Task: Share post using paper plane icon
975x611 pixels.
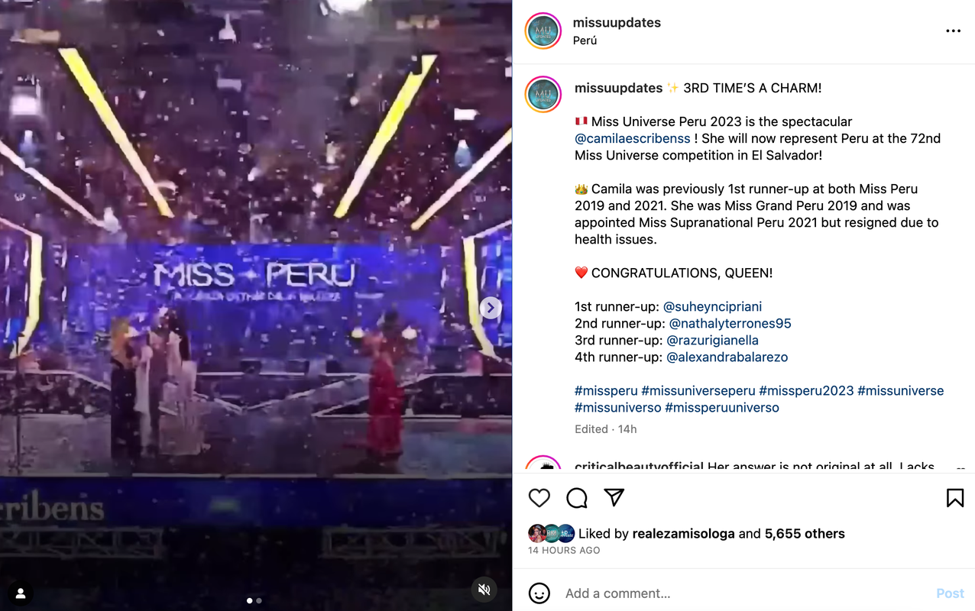Action: coord(614,498)
